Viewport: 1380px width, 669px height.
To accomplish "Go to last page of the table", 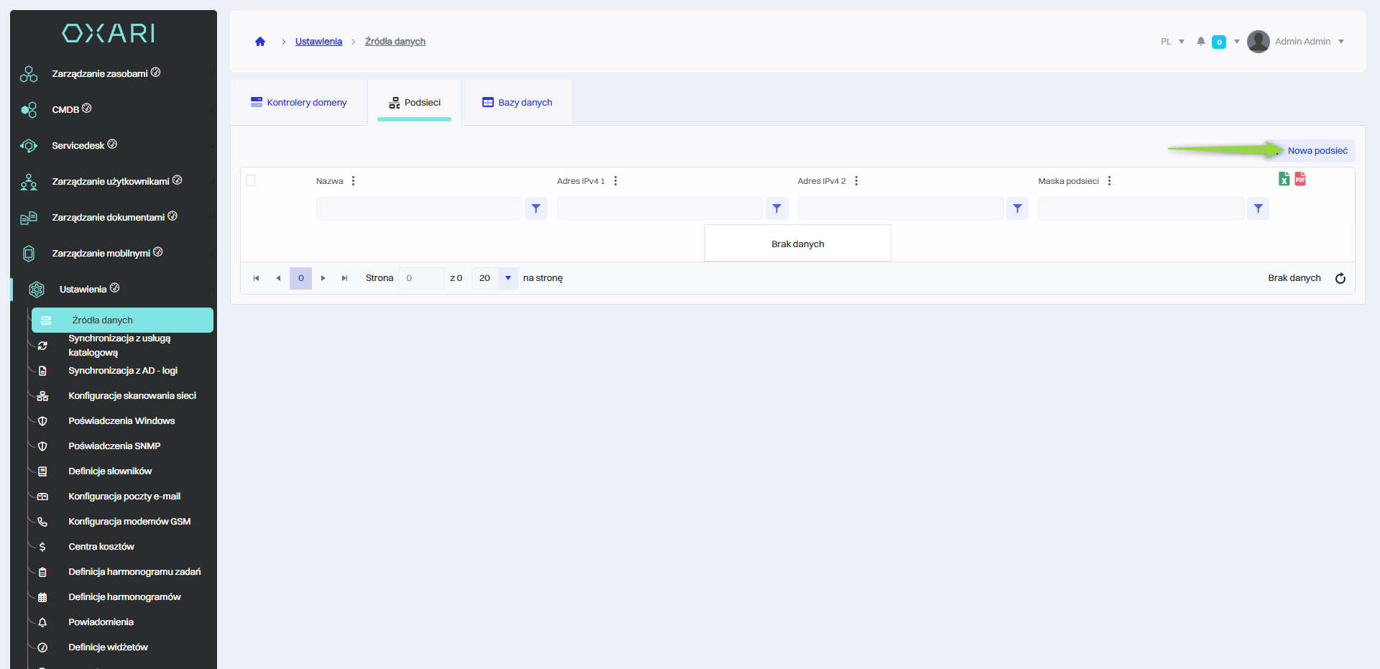I will [x=345, y=278].
